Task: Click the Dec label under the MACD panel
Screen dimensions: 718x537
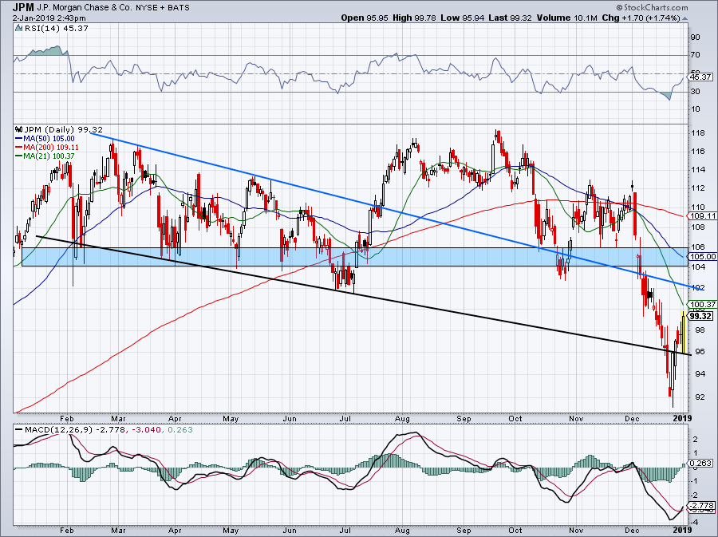Action: point(632,530)
